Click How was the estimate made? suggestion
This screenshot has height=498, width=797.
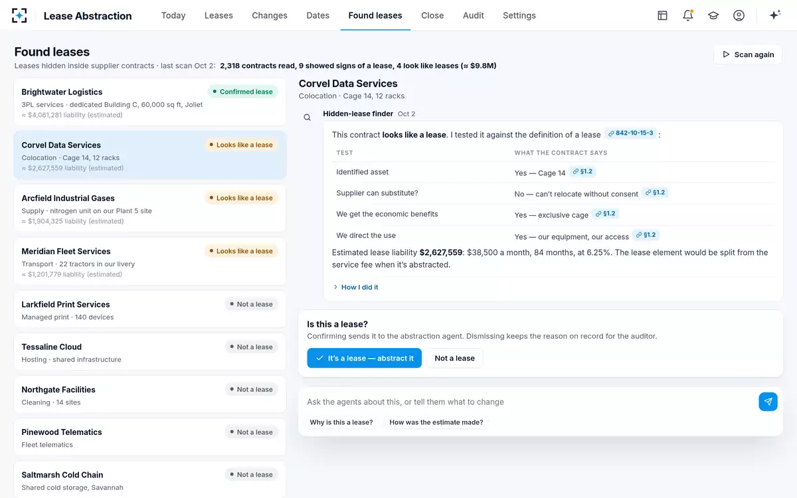[436, 422]
